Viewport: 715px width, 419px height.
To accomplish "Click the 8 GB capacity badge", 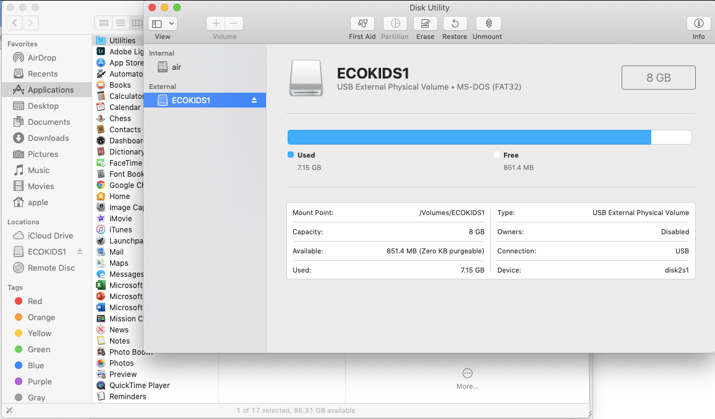I will (658, 77).
